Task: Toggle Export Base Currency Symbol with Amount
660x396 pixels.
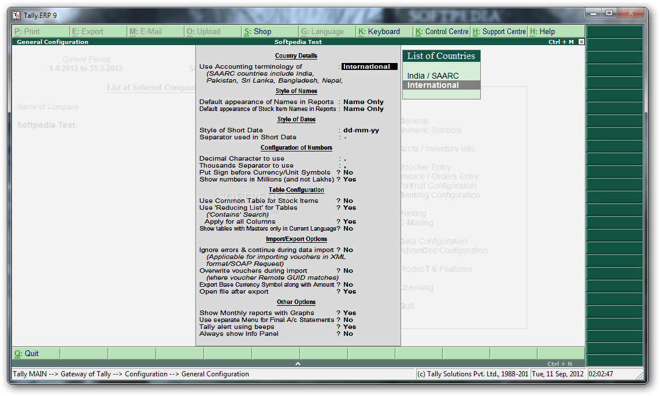Action: click(x=348, y=284)
